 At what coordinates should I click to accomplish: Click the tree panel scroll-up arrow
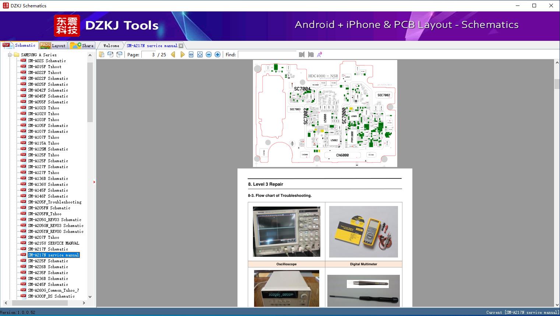click(90, 55)
